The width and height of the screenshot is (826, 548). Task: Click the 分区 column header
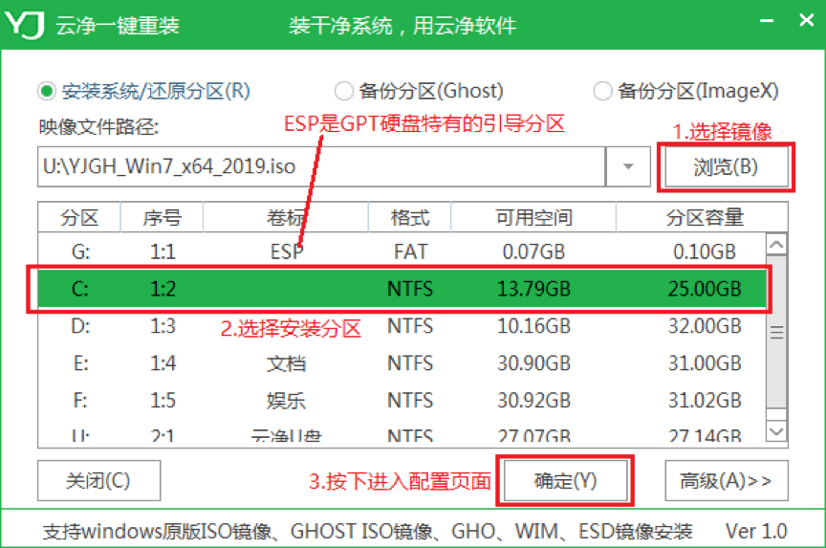tap(79, 217)
